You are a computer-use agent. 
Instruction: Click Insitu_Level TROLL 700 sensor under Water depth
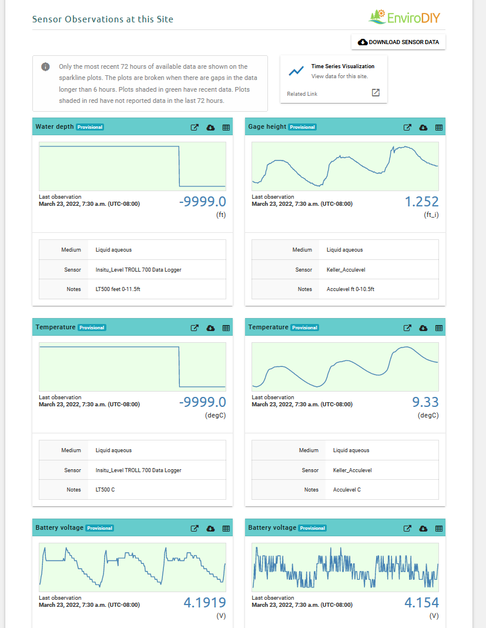pos(157,269)
